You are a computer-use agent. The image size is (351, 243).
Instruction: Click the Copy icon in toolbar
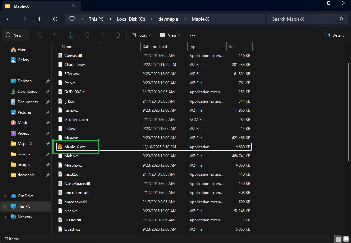tap(55, 35)
